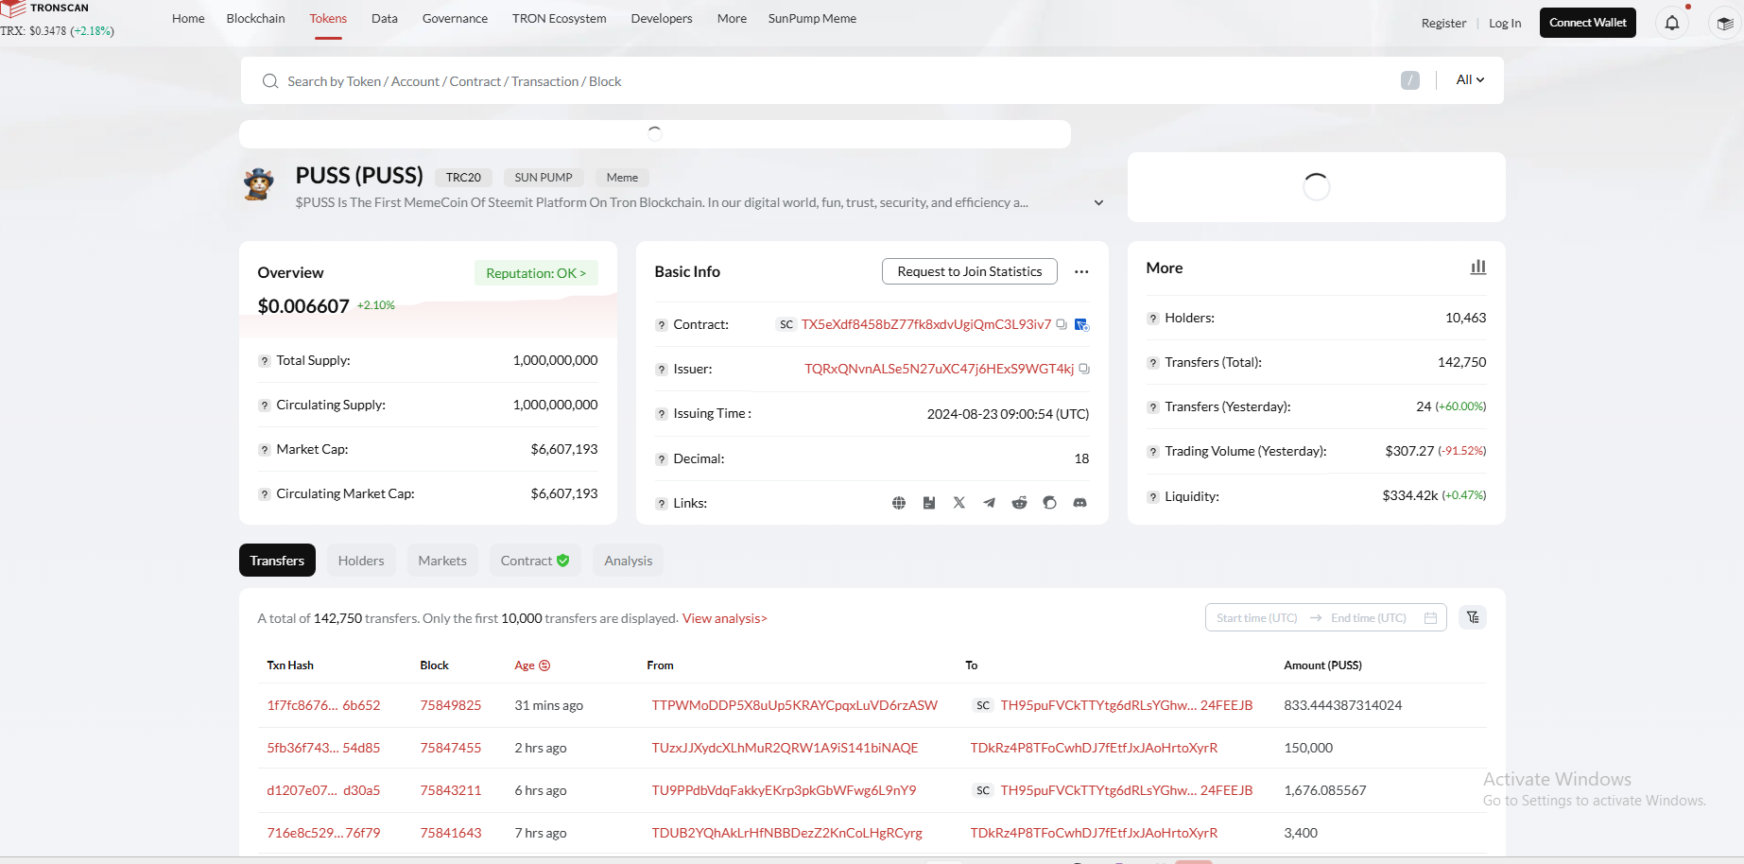Open the Governance menu in navigation
The height and width of the screenshot is (864, 1744).
pyautogui.click(x=455, y=19)
